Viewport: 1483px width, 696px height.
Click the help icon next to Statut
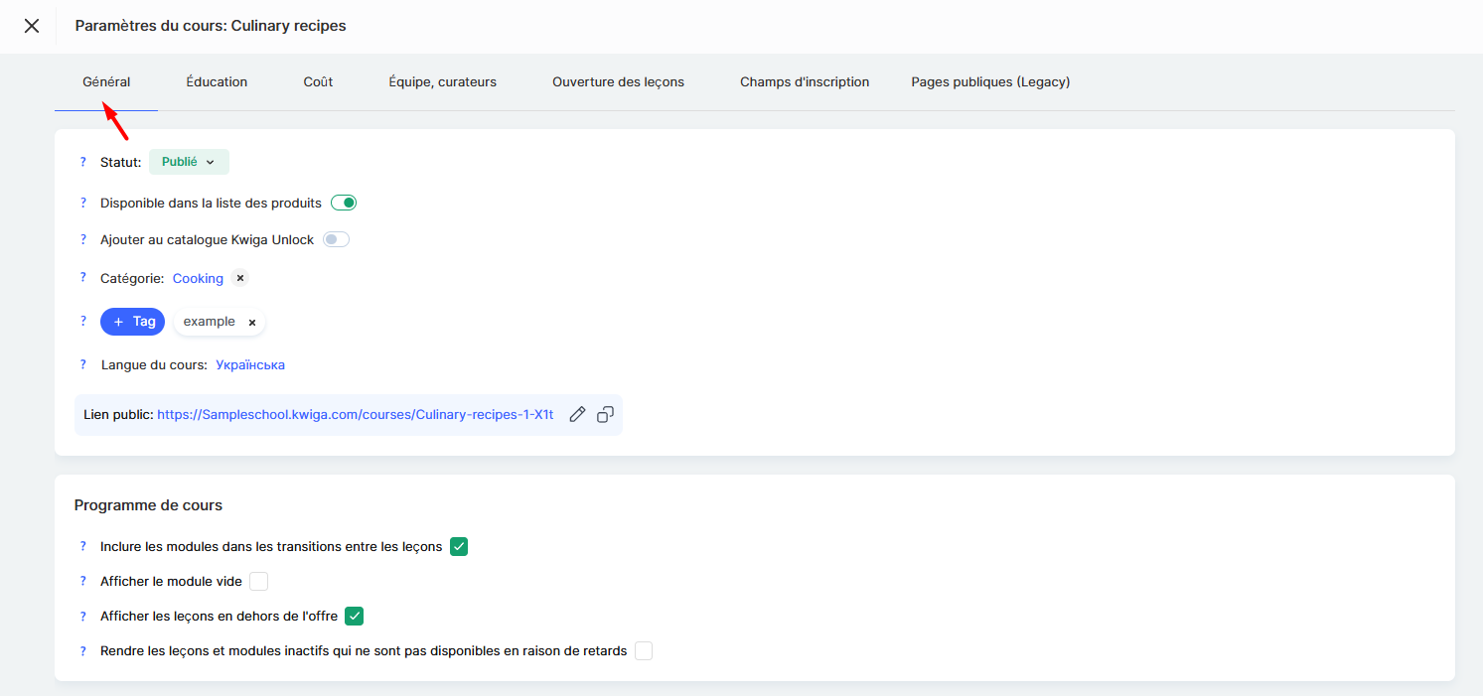pyautogui.click(x=83, y=162)
